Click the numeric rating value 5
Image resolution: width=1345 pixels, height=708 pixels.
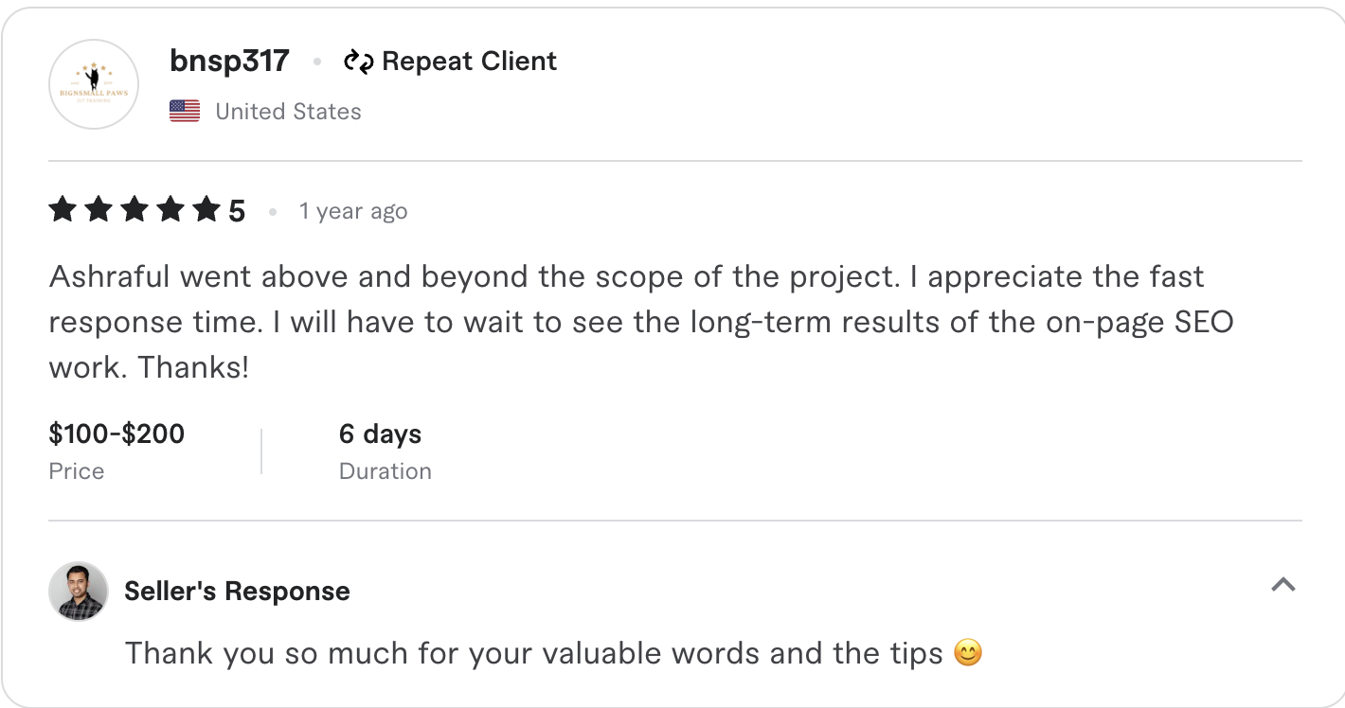point(237,209)
